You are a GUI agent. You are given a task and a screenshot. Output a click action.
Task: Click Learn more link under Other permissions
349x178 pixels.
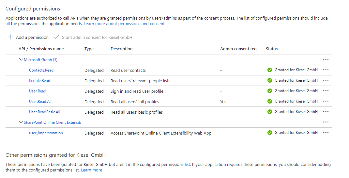[x=92, y=170]
